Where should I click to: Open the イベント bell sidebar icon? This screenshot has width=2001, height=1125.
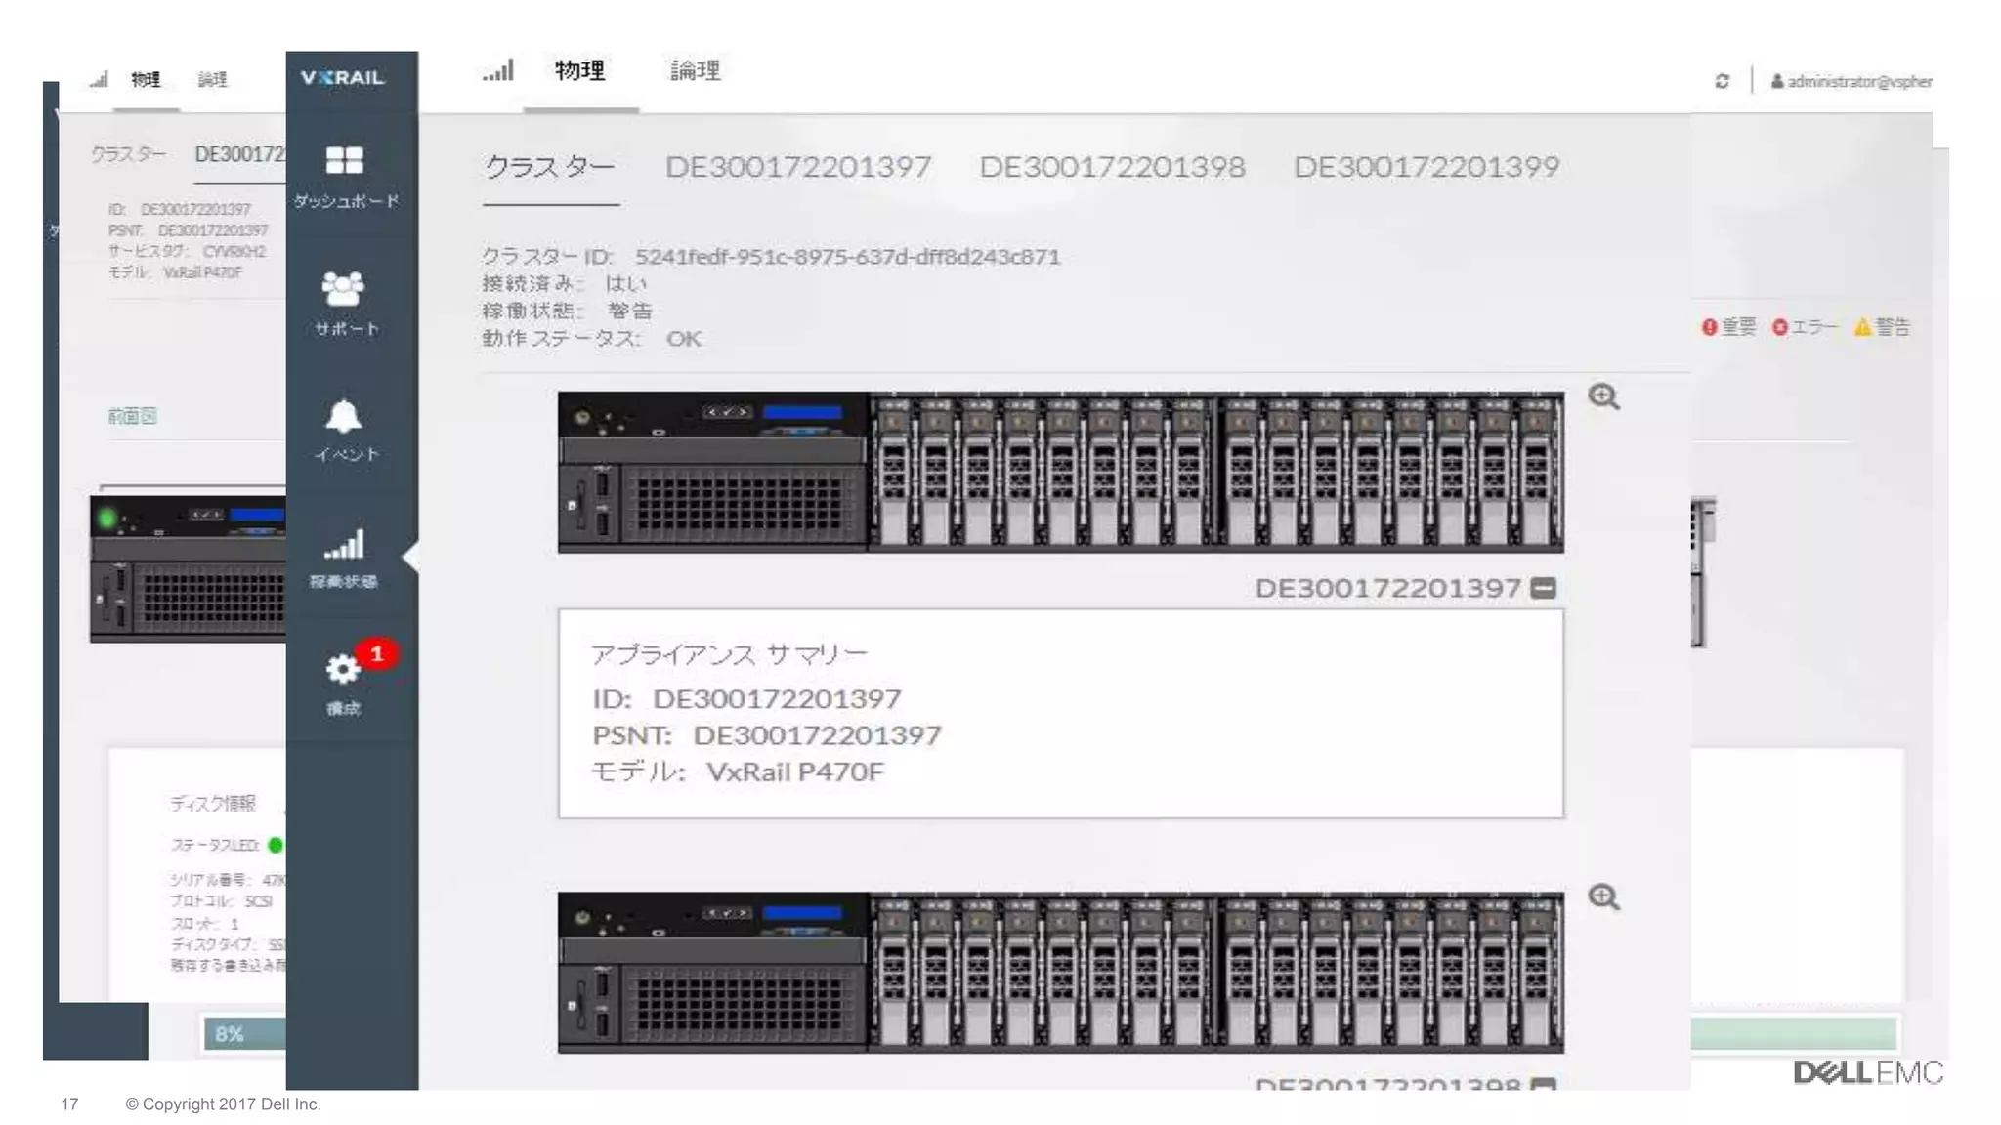pos(344,431)
